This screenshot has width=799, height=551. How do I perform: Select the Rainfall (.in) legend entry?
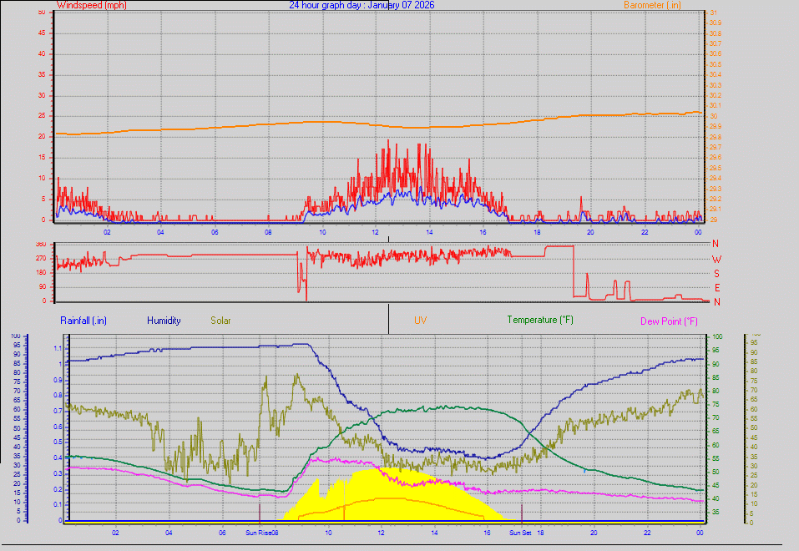(83, 320)
